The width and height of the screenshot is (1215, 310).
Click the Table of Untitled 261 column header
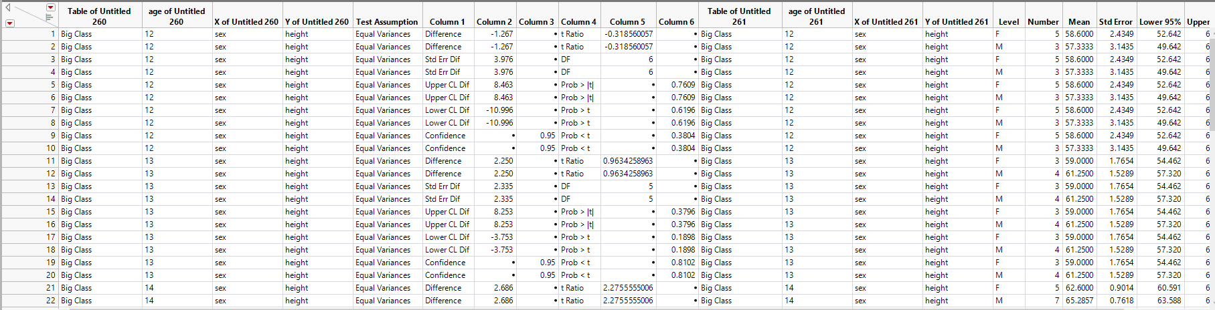[739, 16]
